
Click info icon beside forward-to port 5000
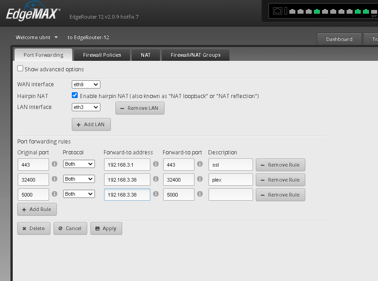pos(199,194)
